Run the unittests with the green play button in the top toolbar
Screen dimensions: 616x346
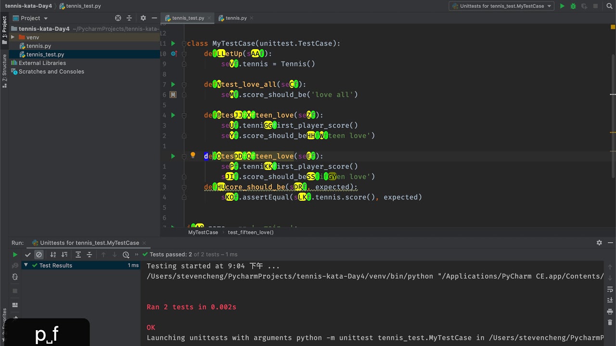pos(562,6)
